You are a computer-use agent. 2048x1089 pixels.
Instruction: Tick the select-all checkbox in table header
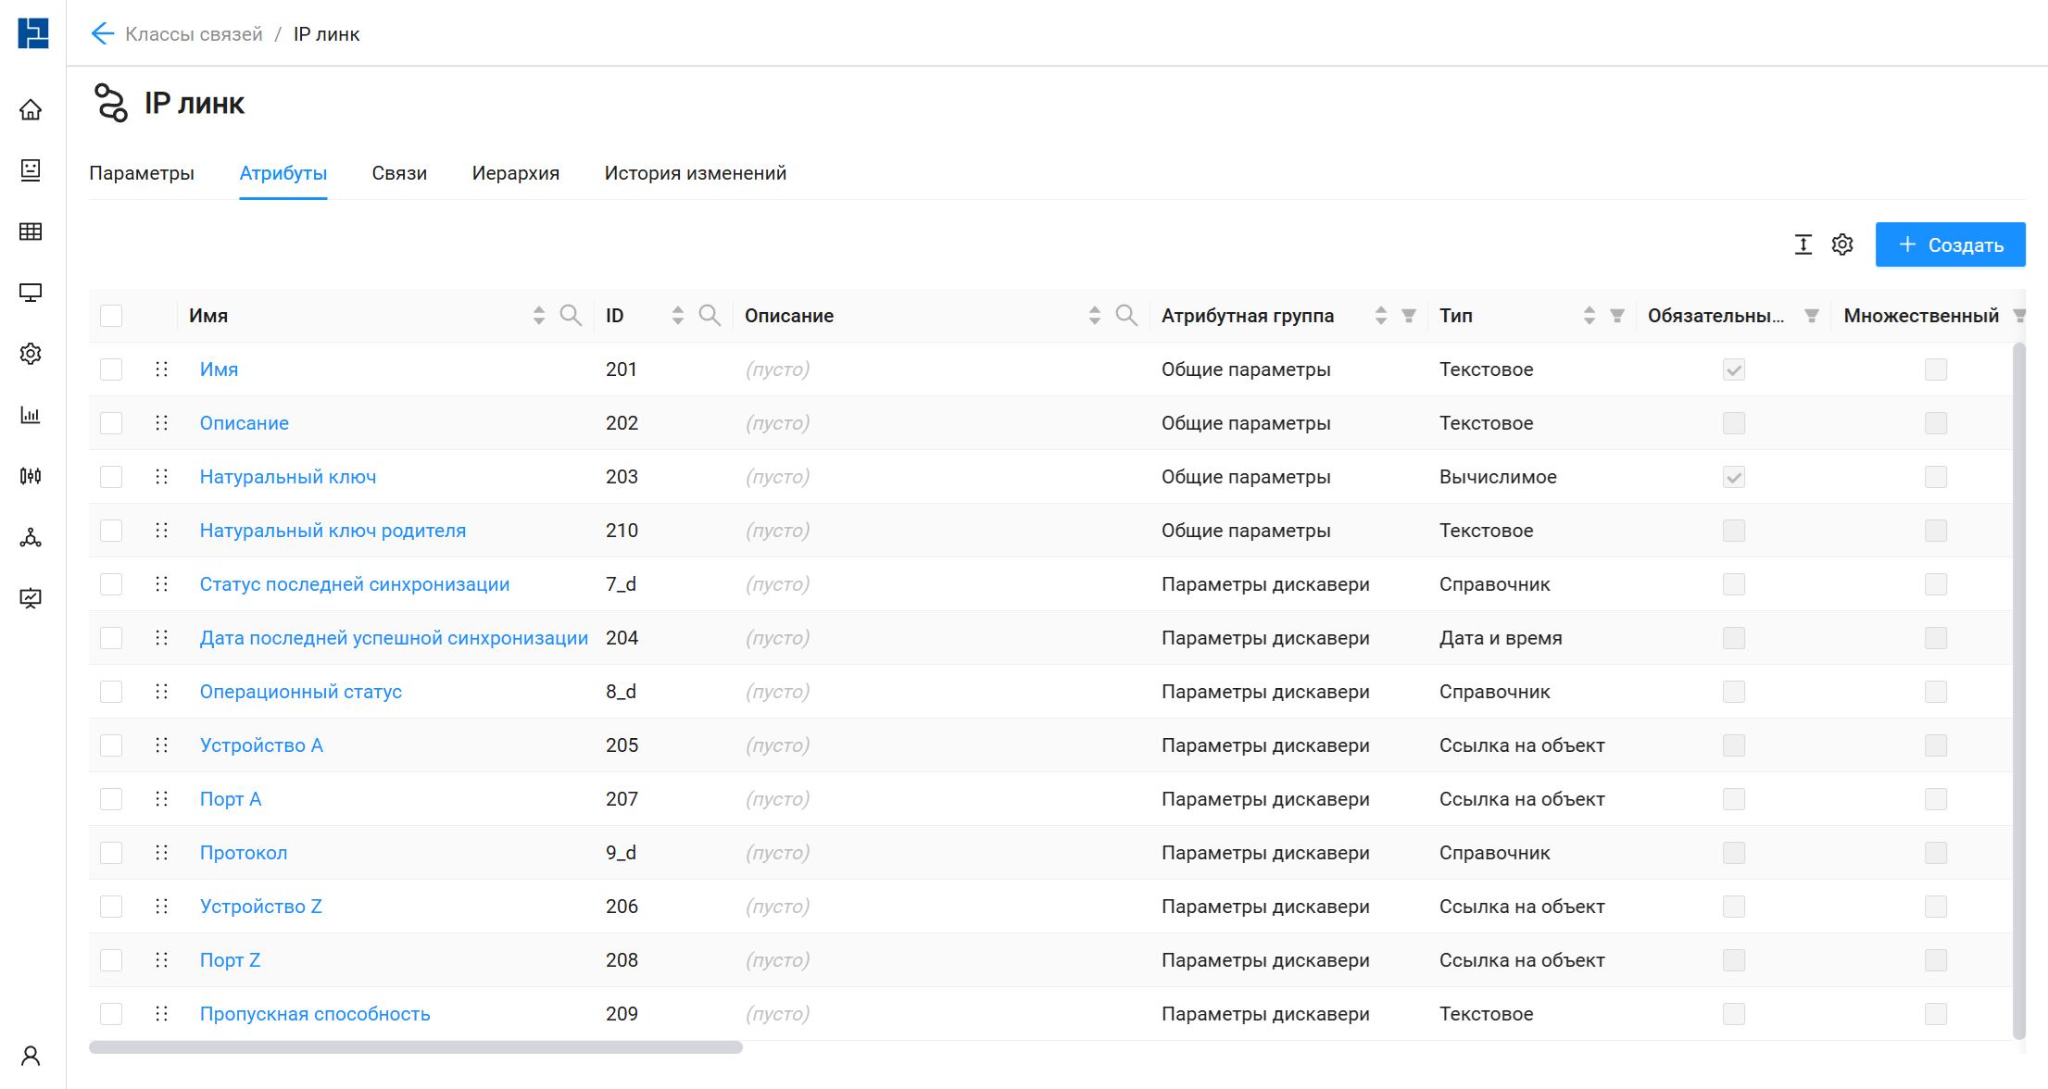tap(111, 316)
